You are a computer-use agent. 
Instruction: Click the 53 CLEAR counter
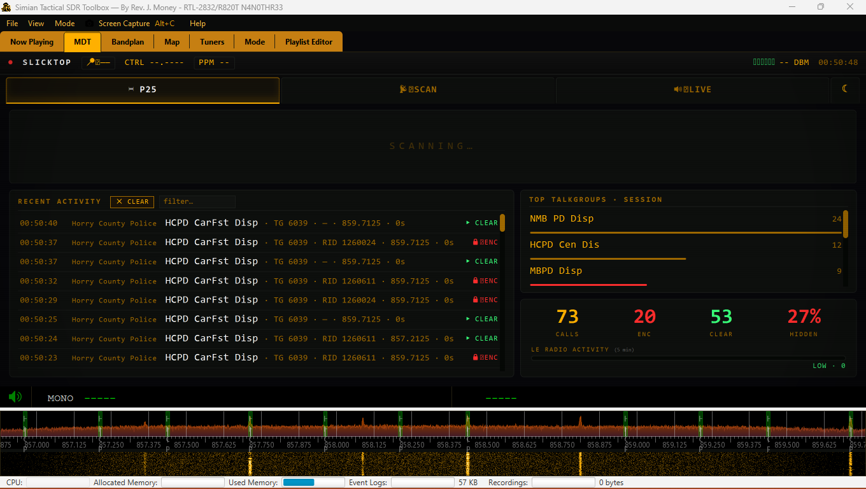(721, 322)
